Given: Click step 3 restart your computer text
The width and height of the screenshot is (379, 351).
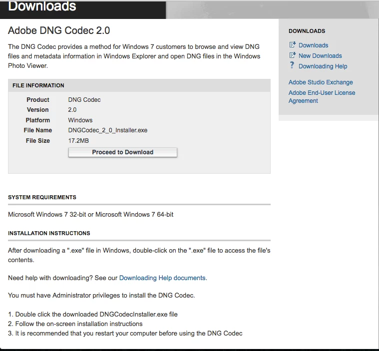Looking at the screenshot, I should 125,334.
